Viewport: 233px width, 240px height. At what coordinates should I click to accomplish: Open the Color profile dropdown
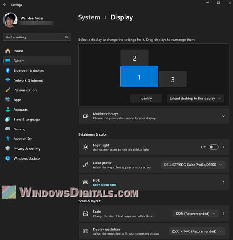point(193,165)
